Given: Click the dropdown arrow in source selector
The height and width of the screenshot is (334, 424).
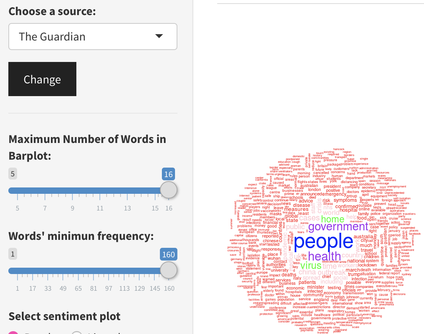Looking at the screenshot, I should point(159,36).
